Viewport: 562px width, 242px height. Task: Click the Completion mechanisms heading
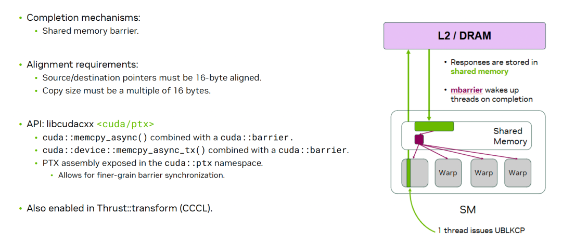click(x=84, y=18)
